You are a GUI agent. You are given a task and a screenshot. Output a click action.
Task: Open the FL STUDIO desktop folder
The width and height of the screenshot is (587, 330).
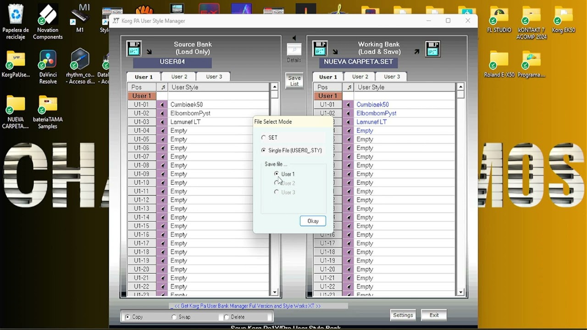click(x=499, y=20)
